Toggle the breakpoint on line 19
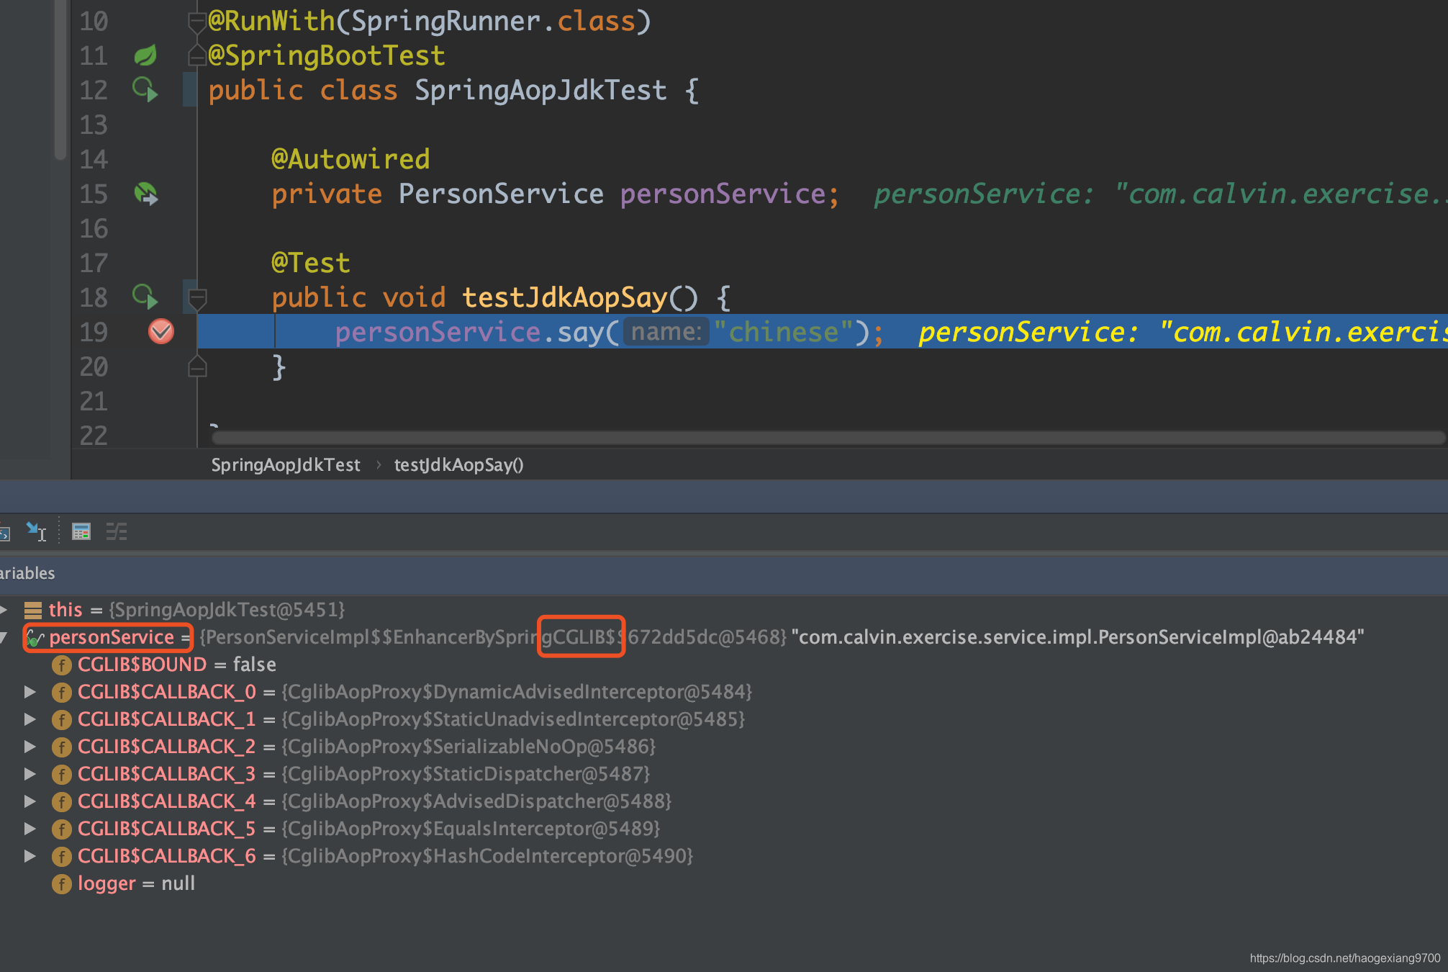Viewport: 1448px width, 972px height. pyautogui.click(x=161, y=331)
